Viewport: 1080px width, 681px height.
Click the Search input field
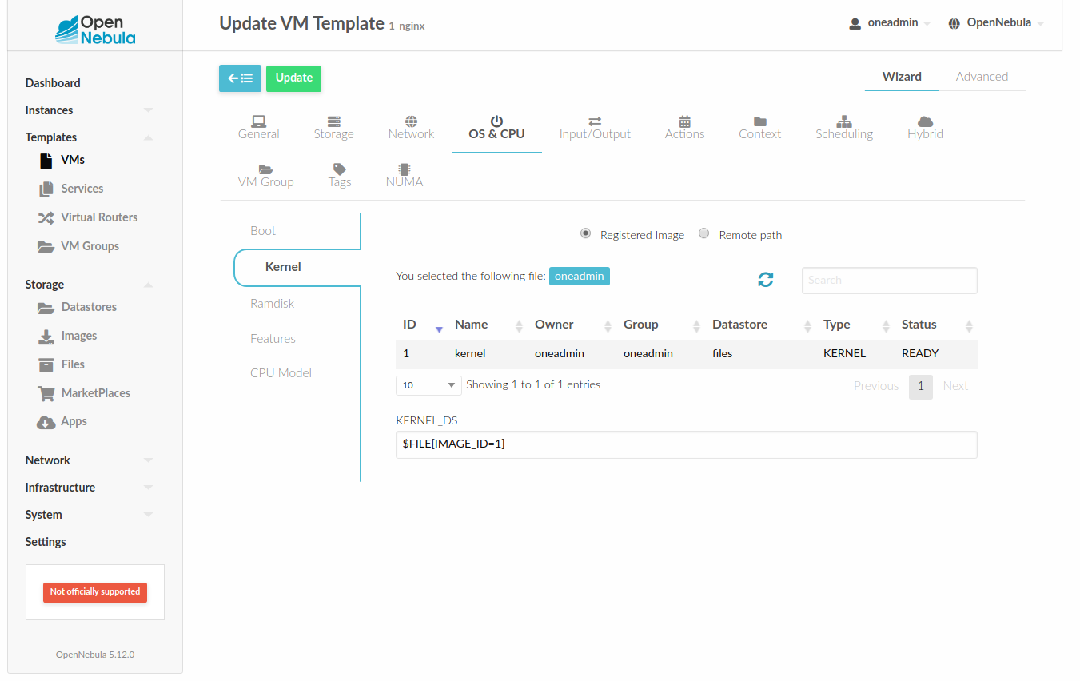(x=889, y=281)
